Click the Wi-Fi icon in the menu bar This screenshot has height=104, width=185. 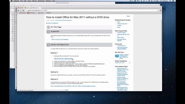[x=149, y=1]
